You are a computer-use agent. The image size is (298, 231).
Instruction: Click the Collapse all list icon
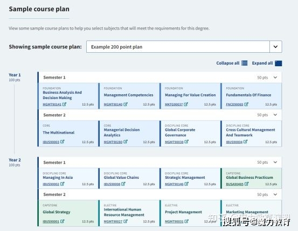click(x=245, y=63)
